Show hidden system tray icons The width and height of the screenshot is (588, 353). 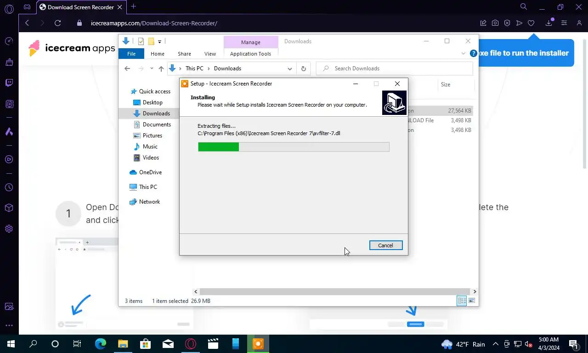pos(496,344)
